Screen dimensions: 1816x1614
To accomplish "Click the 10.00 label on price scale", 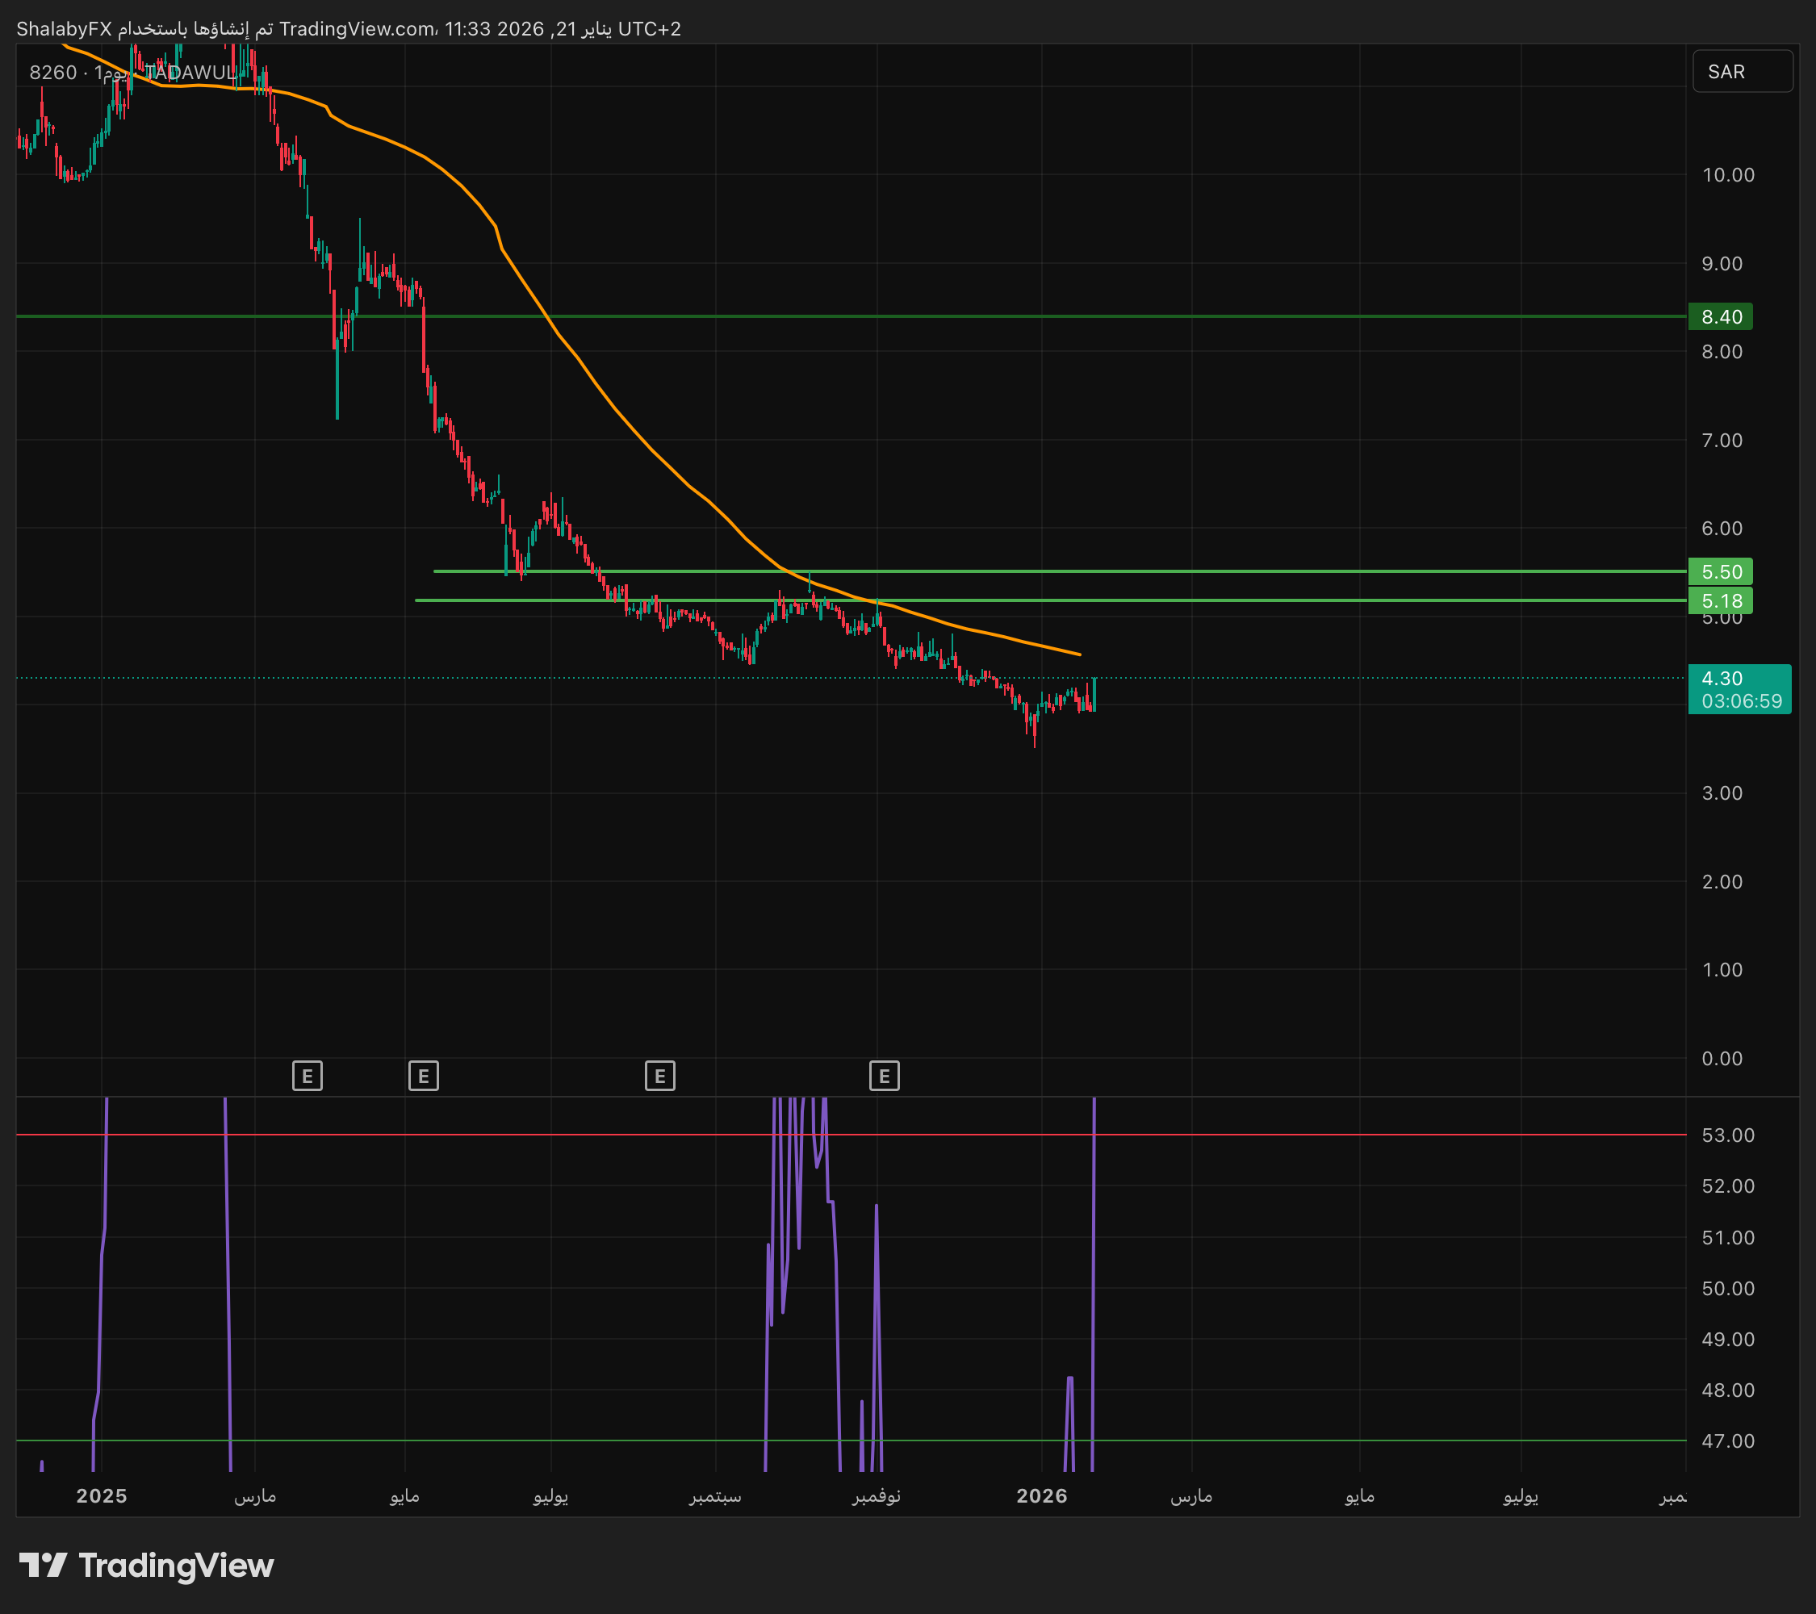I will (x=1727, y=175).
